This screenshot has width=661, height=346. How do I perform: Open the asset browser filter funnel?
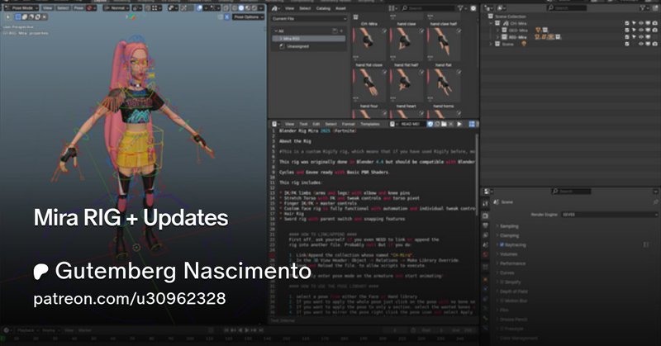460,8
